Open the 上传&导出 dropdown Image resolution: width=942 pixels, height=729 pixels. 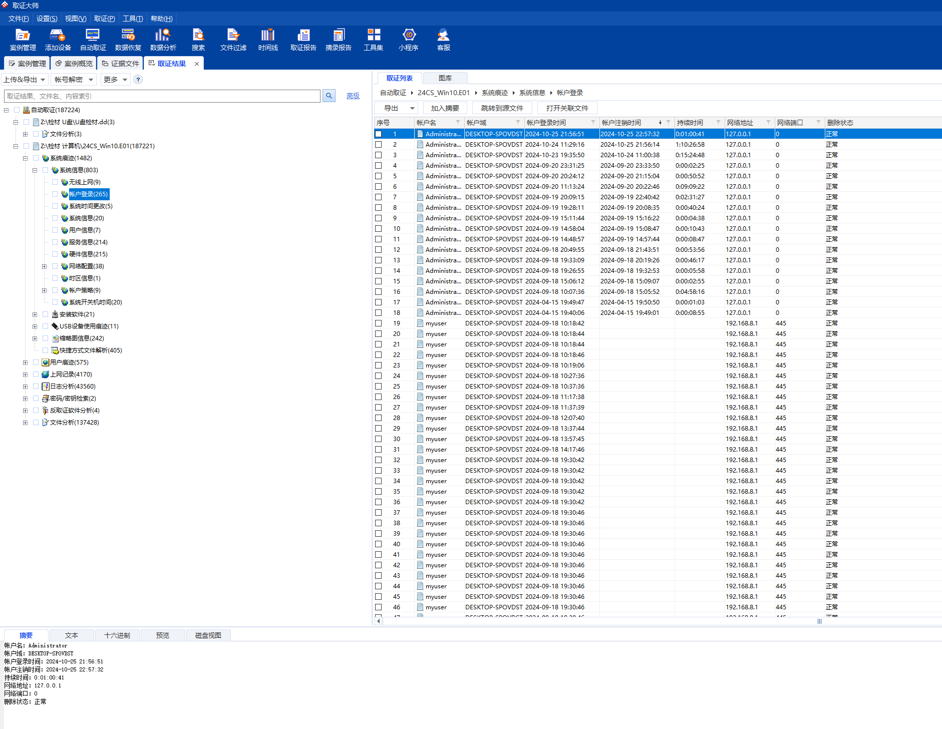point(25,80)
